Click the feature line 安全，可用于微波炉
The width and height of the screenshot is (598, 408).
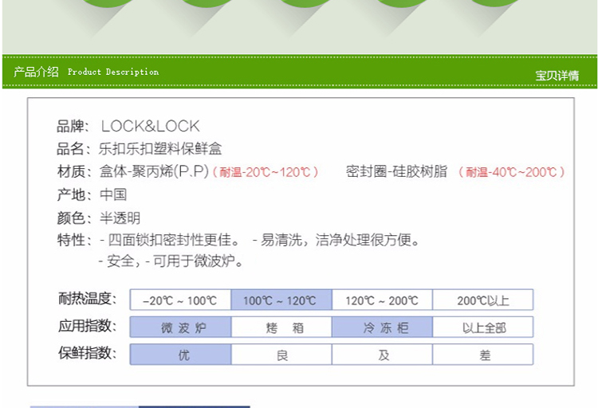coord(171,261)
